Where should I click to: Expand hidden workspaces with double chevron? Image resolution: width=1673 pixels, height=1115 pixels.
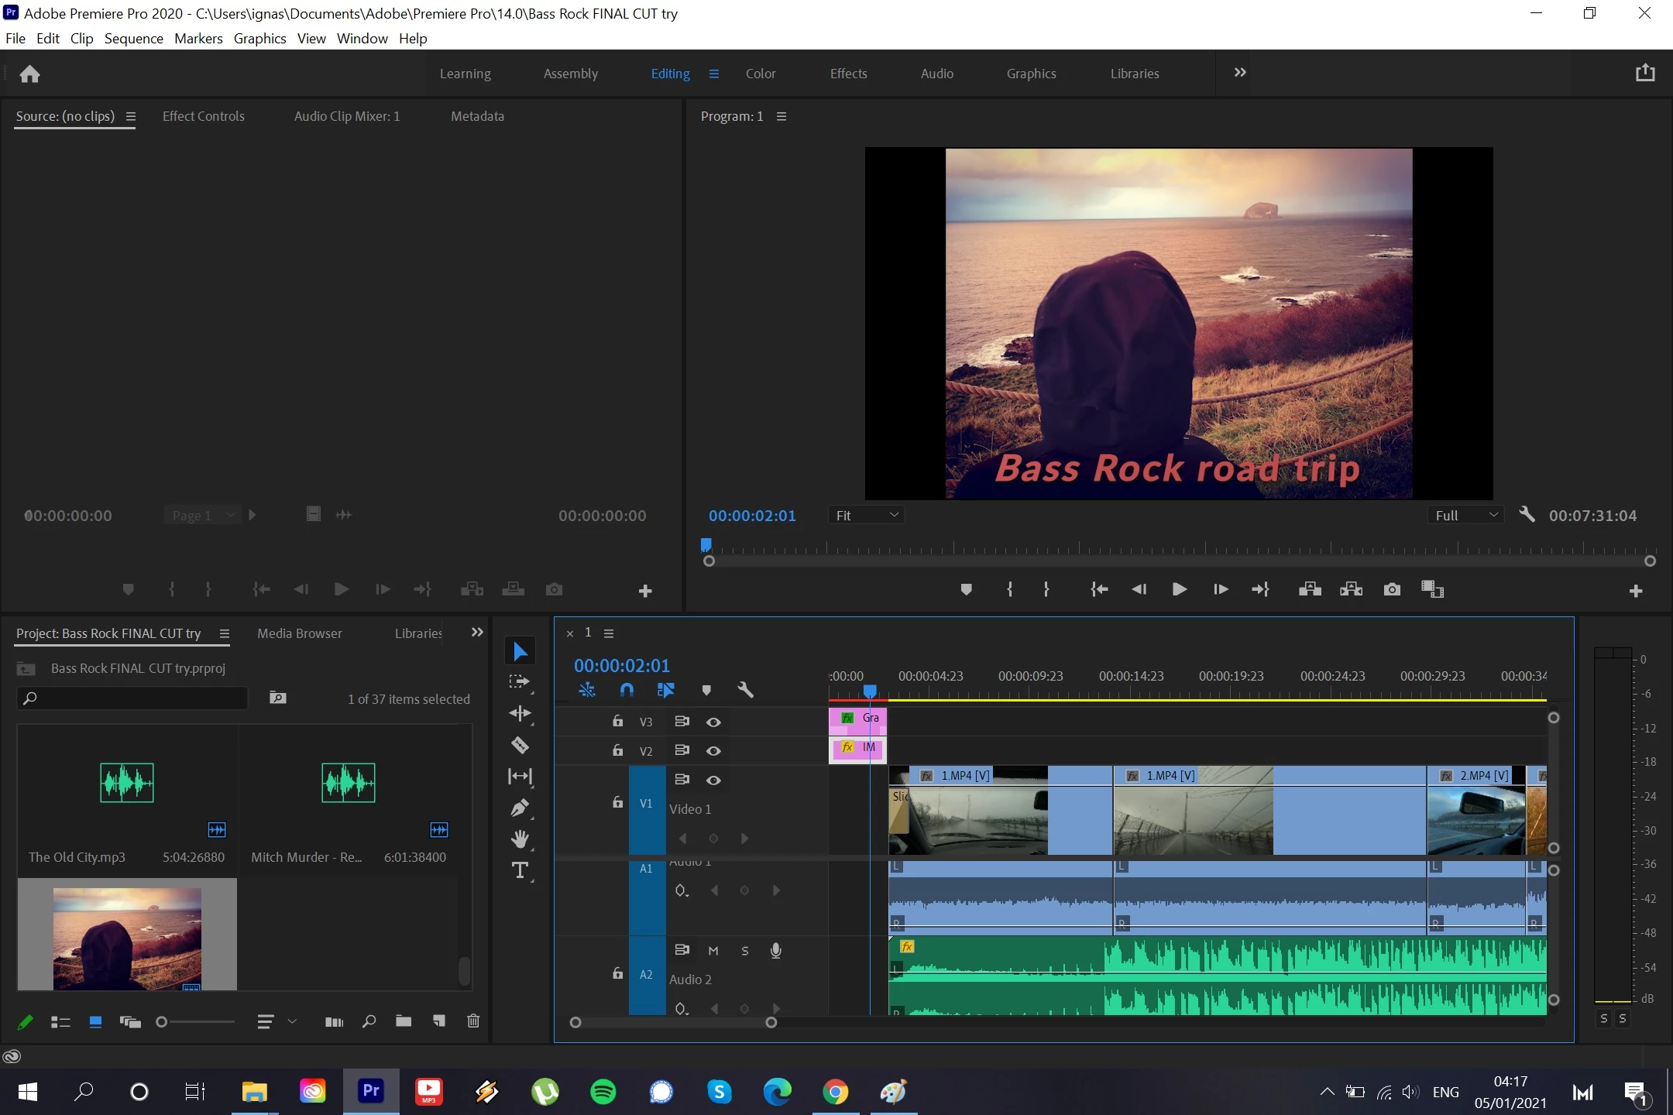click(x=1239, y=73)
